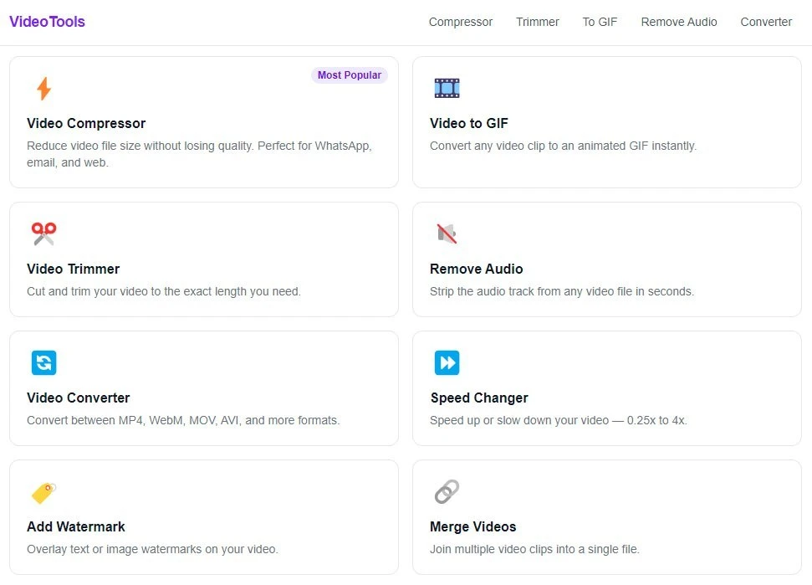This screenshot has height=585, width=812.
Task: Click the Add Watermark title
Action: pyautogui.click(x=75, y=527)
